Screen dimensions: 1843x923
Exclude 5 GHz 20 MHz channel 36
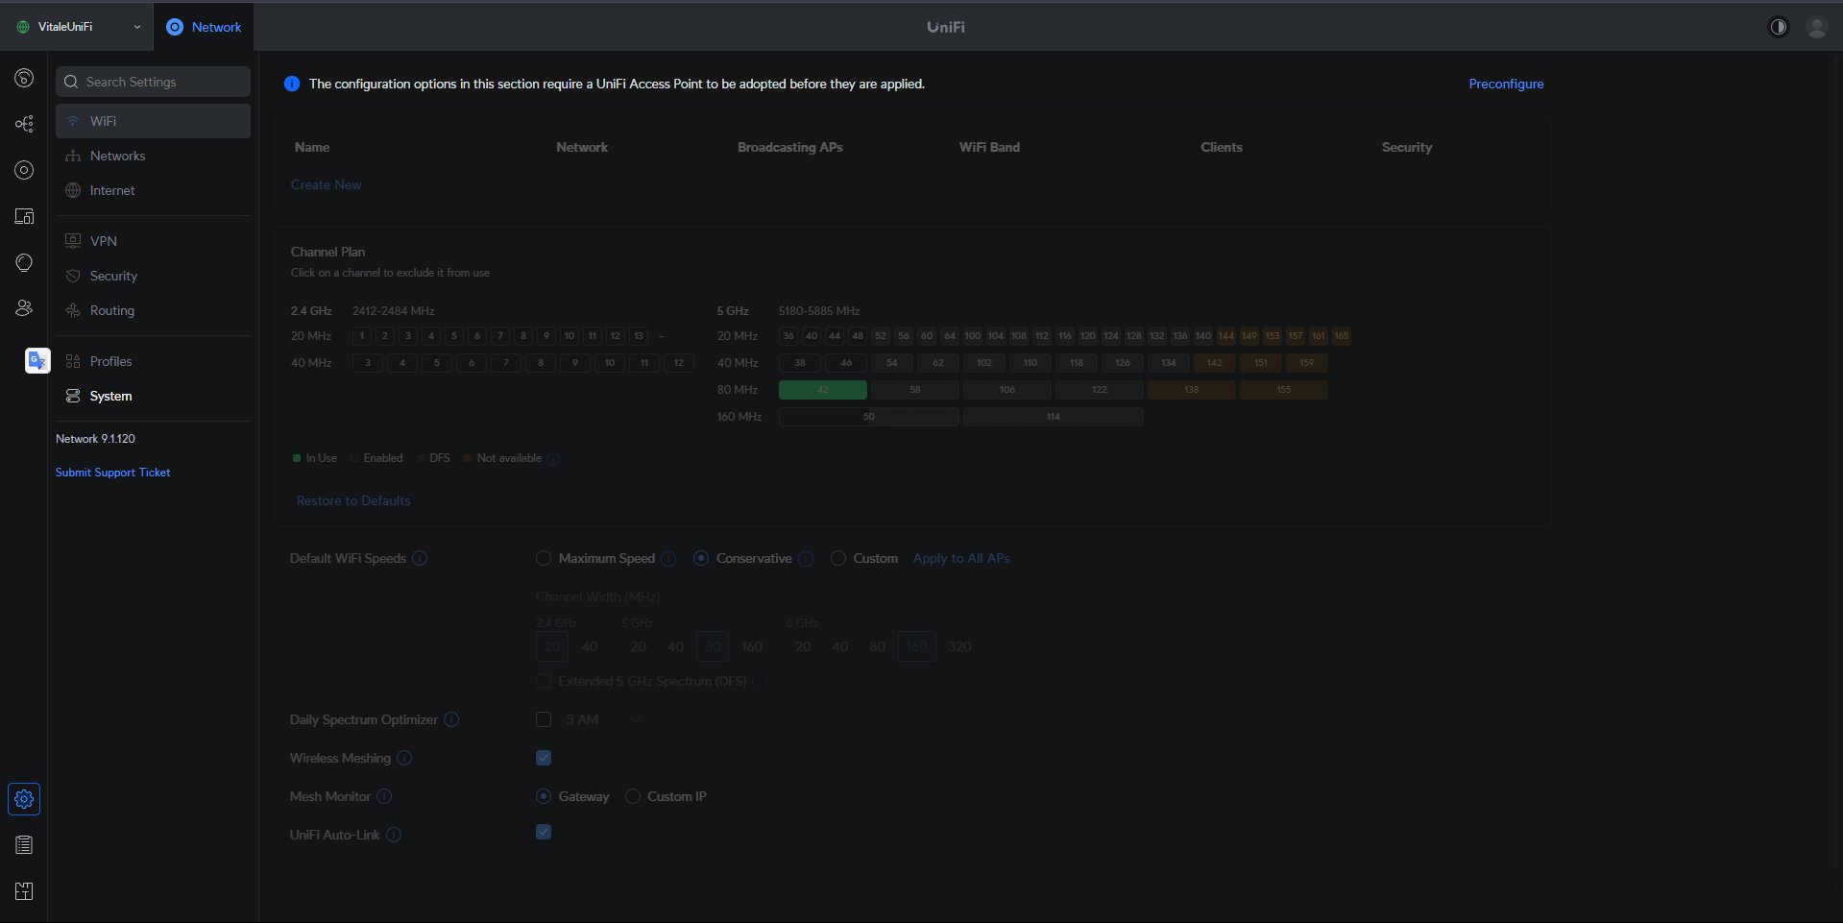(x=788, y=336)
